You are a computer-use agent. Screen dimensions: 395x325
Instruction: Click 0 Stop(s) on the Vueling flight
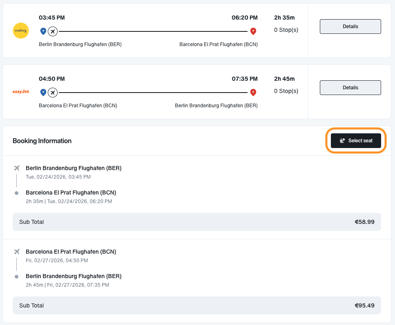pos(286,30)
